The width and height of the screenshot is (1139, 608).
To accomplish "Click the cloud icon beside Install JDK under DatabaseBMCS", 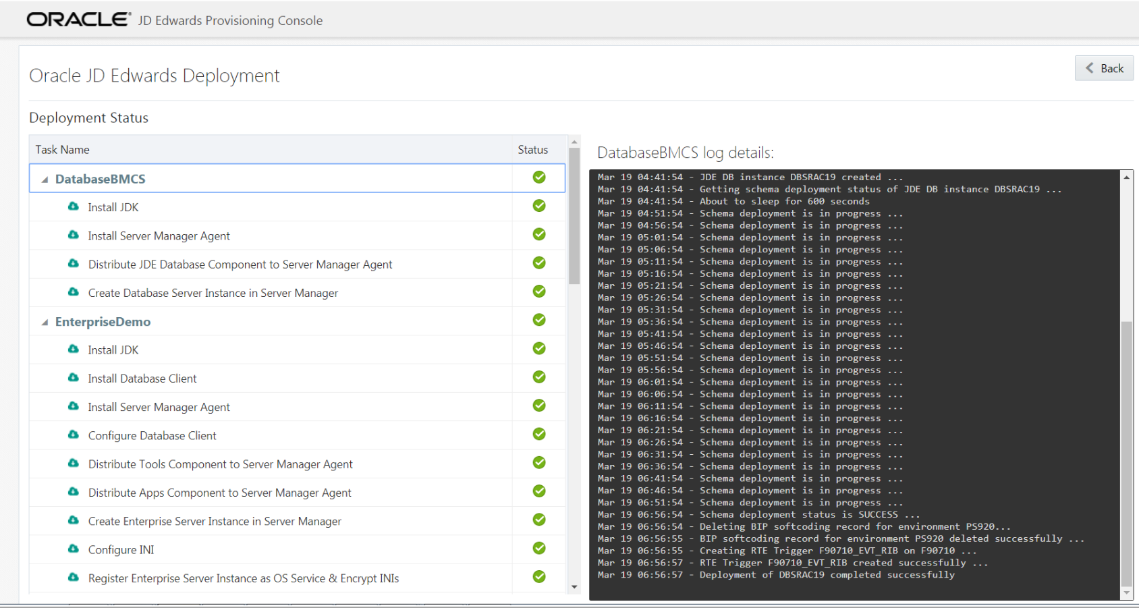I will [x=73, y=206].
